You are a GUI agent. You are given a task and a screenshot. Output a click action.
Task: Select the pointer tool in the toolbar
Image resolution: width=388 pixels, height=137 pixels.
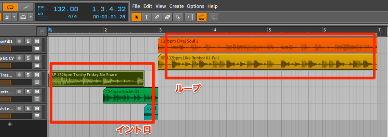(136, 17)
